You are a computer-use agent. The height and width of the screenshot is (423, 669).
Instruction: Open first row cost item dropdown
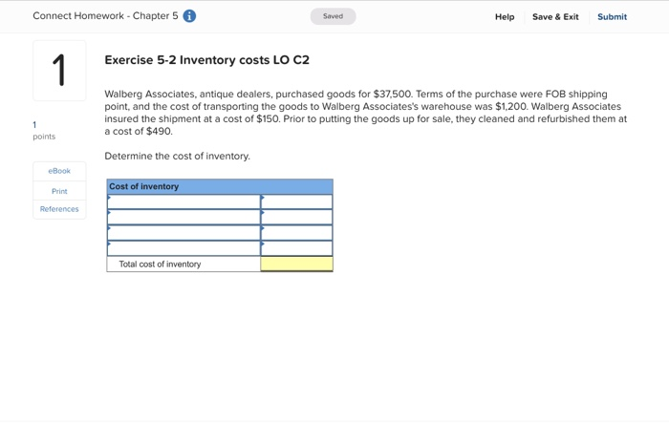(183, 201)
